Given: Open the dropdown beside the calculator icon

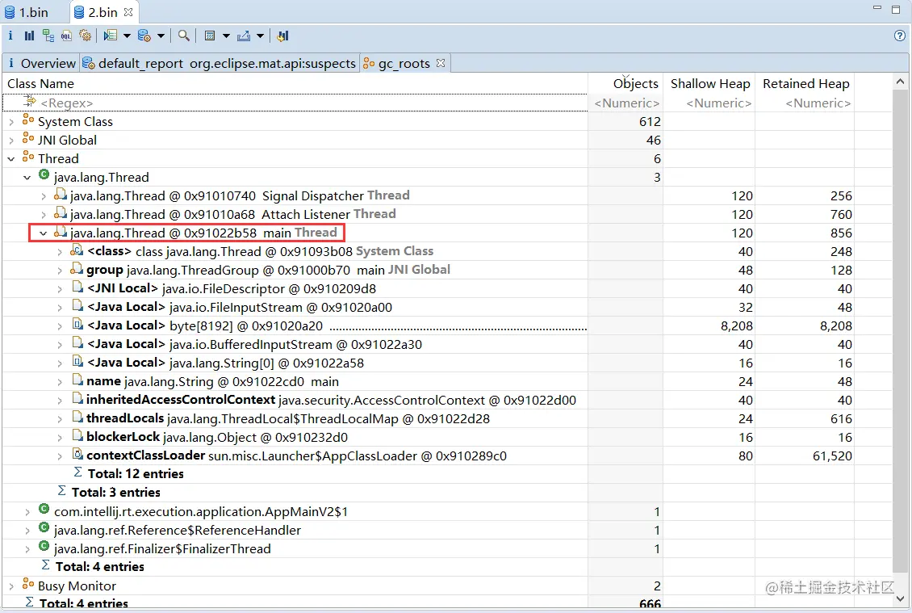Looking at the screenshot, I should click(226, 36).
